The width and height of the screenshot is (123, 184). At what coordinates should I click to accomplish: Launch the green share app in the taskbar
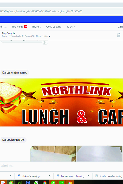pyautogui.click(x=53, y=183)
